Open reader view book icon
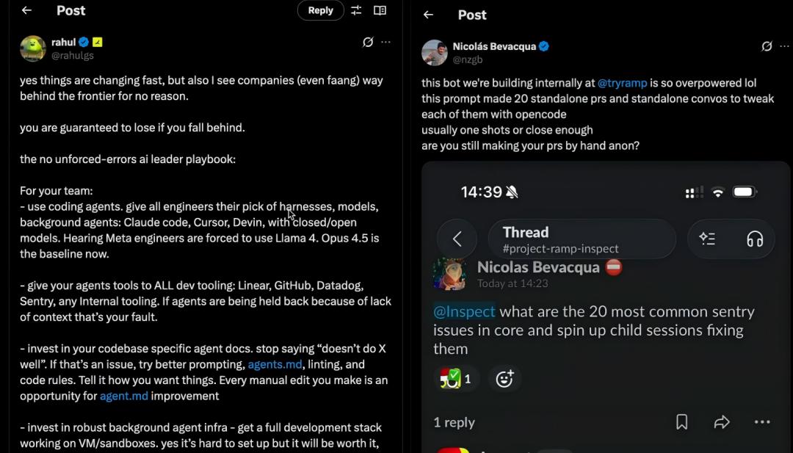793x453 pixels. pos(380,10)
